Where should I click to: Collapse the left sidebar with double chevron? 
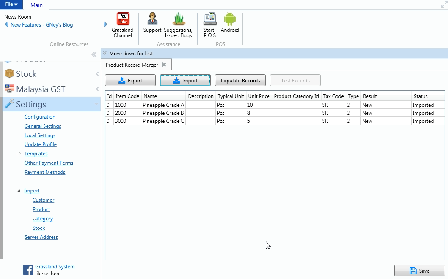coord(94,55)
